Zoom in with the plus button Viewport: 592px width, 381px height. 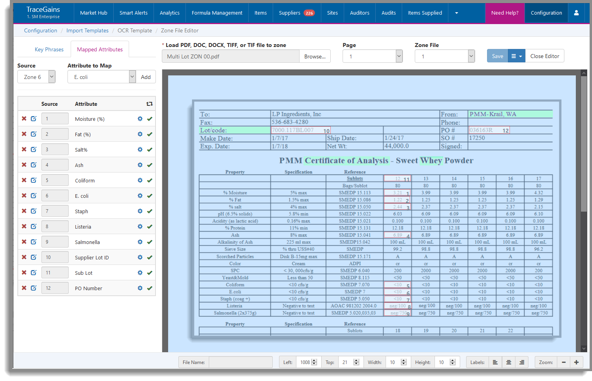pos(576,362)
